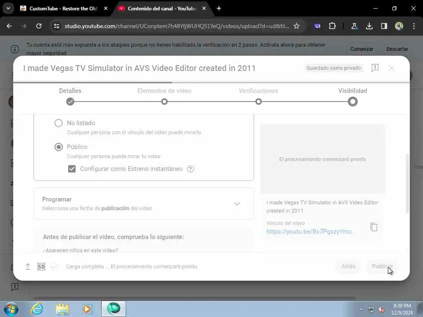Go to the Elementos de video step

pos(164,102)
